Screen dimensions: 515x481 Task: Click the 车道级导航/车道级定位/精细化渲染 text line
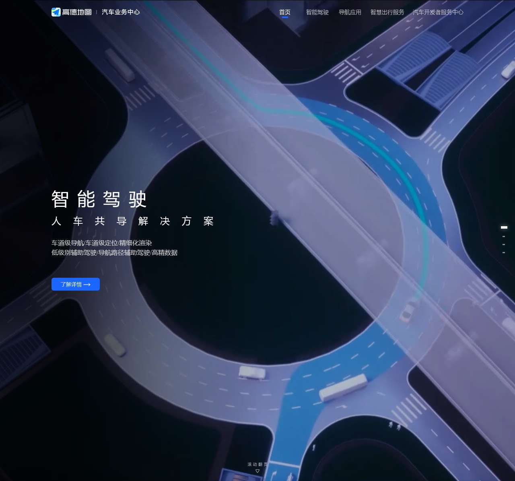102,243
